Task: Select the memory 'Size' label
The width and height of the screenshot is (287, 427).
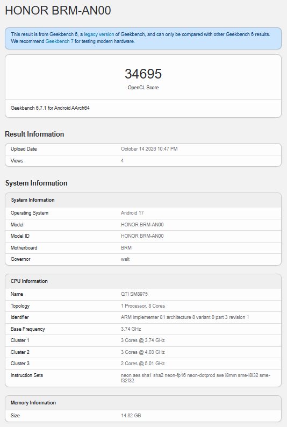Action: click(x=15, y=416)
